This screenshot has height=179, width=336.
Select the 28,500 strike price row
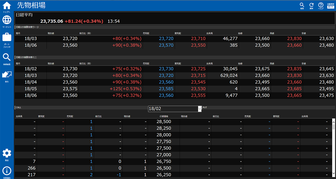174,122
